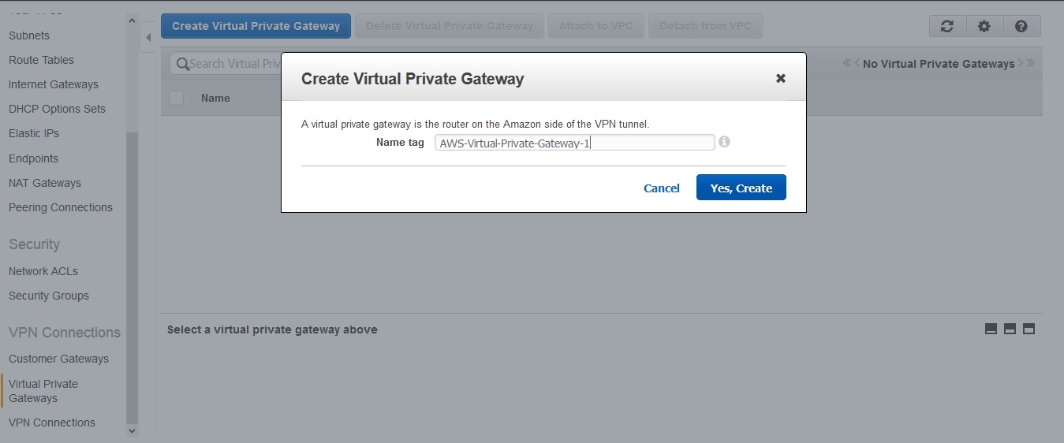Open Network ACLs in the sidebar
The width and height of the screenshot is (1064, 443).
[43, 271]
